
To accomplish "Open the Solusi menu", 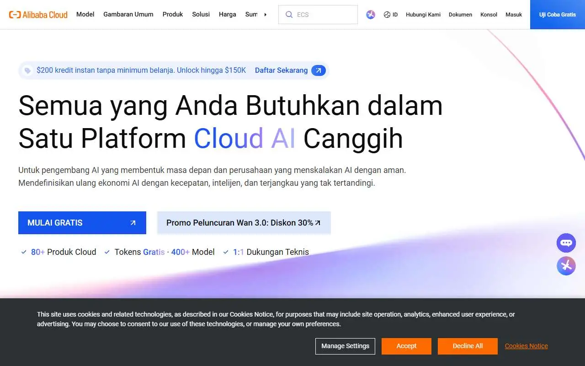I will click(x=201, y=15).
